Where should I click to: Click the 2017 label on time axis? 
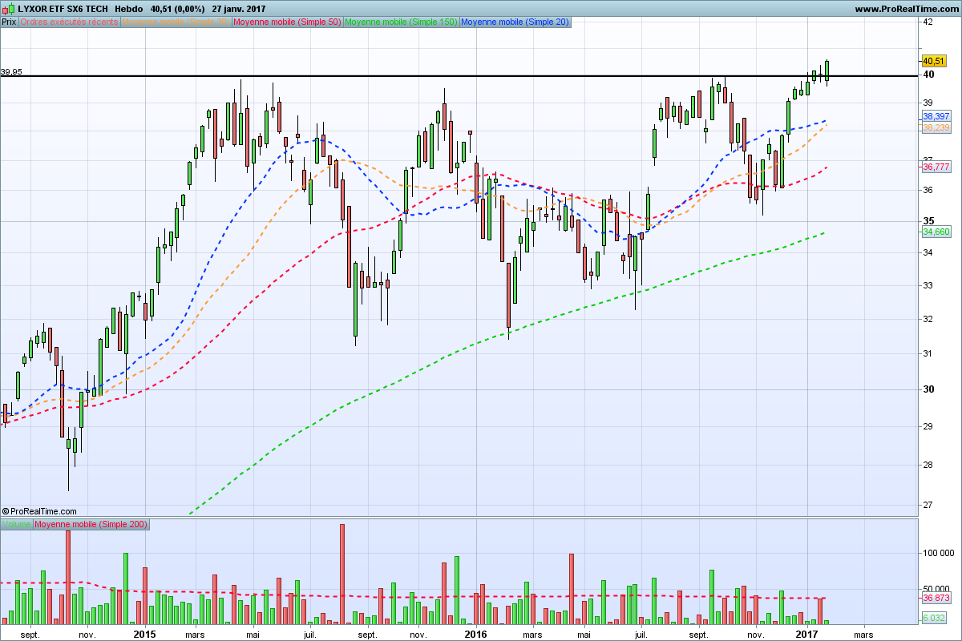807,634
